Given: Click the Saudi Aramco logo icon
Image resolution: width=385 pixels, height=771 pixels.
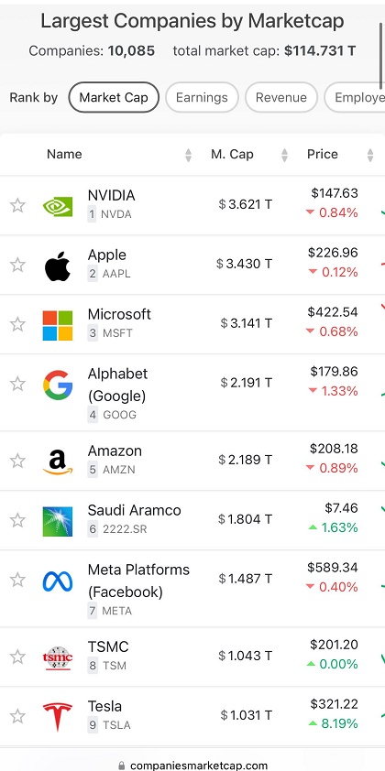Looking at the screenshot, I should (x=58, y=521).
